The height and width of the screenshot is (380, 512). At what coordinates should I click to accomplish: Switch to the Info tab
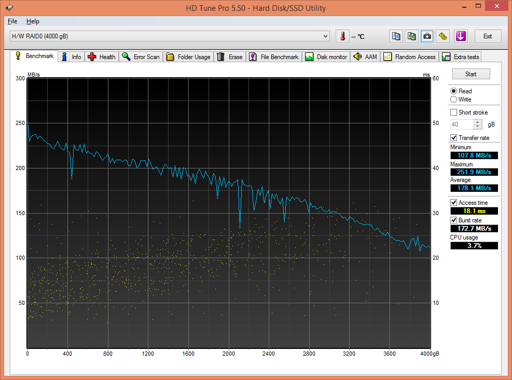[x=72, y=57]
